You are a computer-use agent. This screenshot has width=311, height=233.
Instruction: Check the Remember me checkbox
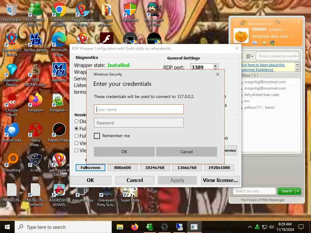pos(97,136)
